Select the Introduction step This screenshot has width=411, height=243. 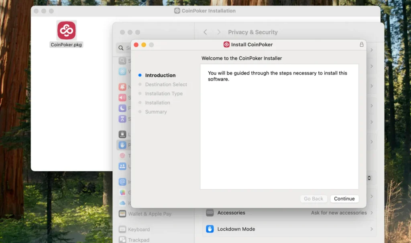point(160,75)
